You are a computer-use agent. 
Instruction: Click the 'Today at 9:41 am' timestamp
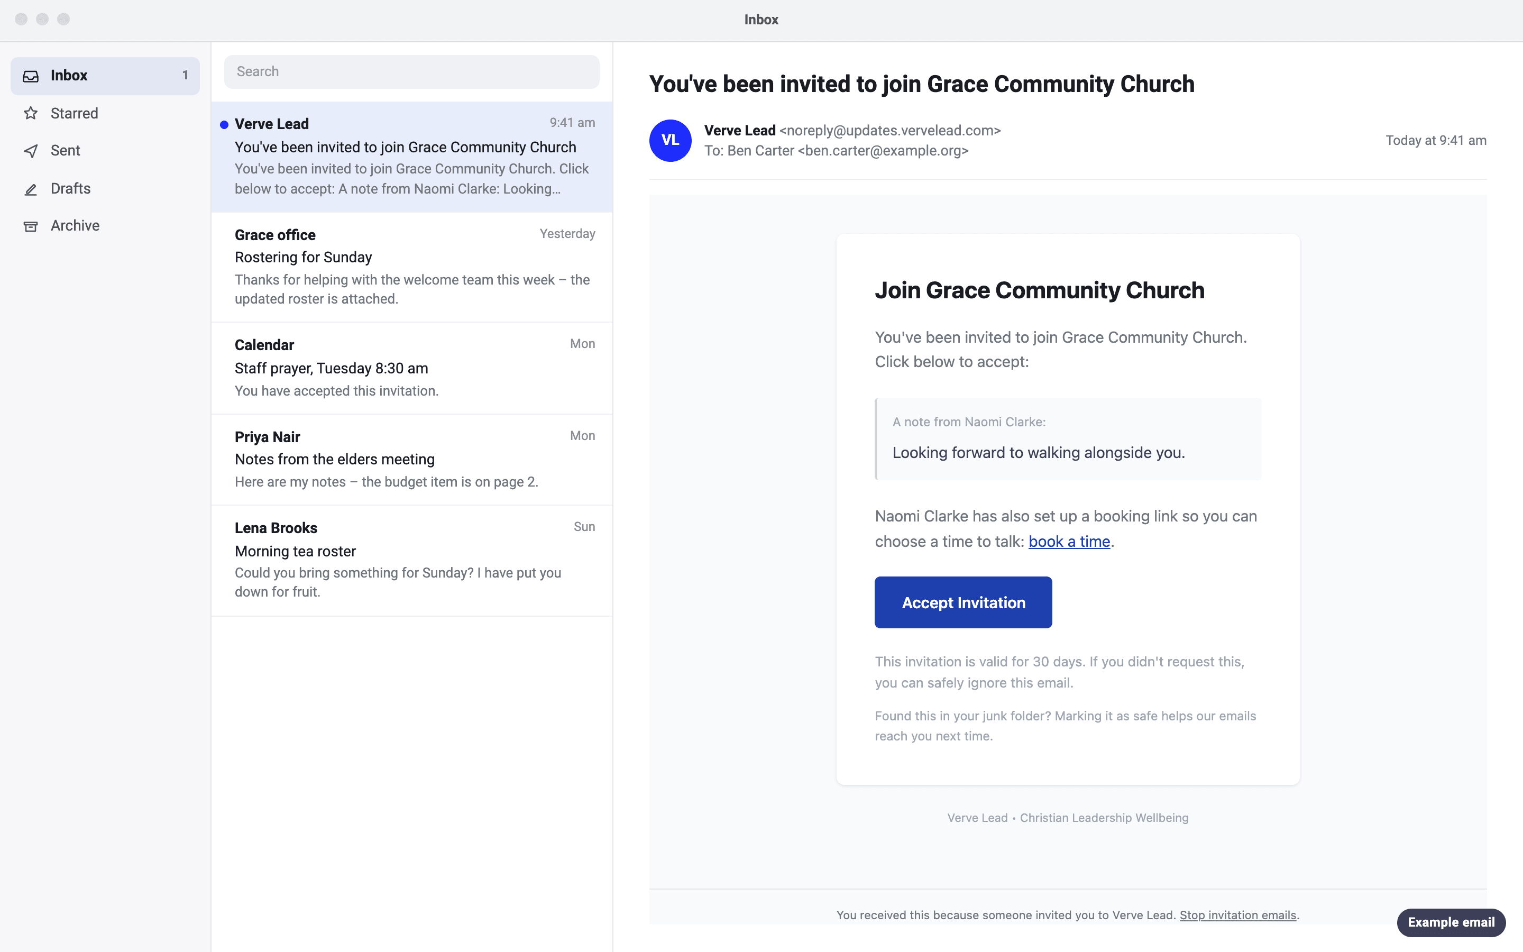[1436, 140]
